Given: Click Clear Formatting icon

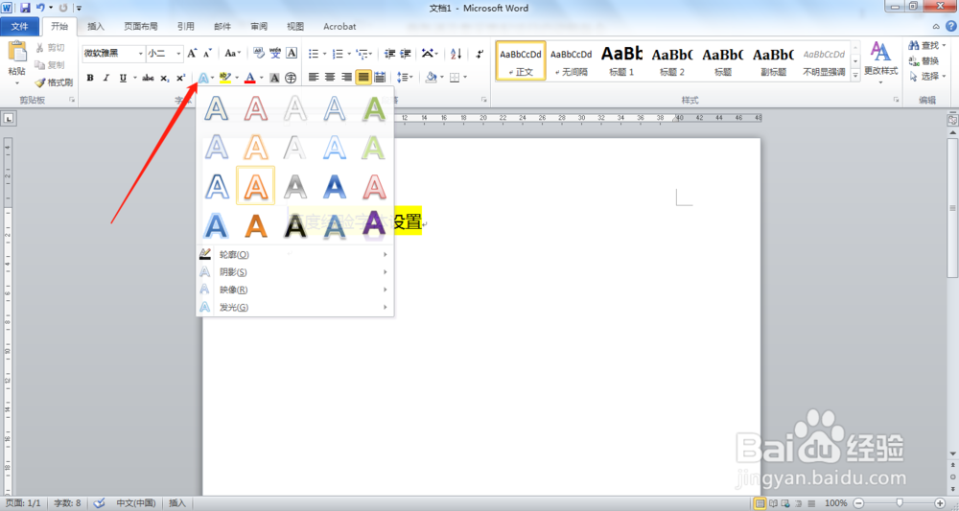Looking at the screenshot, I should [x=259, y=53].
